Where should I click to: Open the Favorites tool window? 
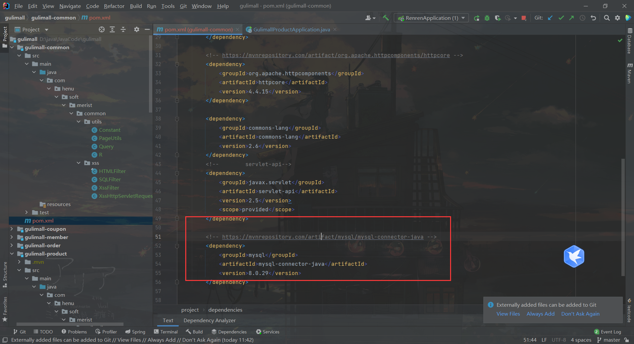[x=5, y=309]
